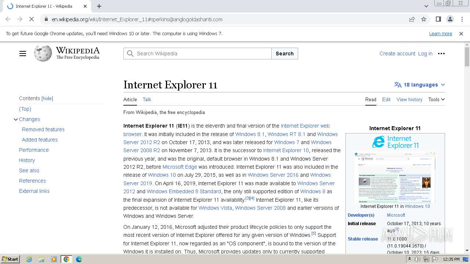Open Windows Start button

coord(10,259)
